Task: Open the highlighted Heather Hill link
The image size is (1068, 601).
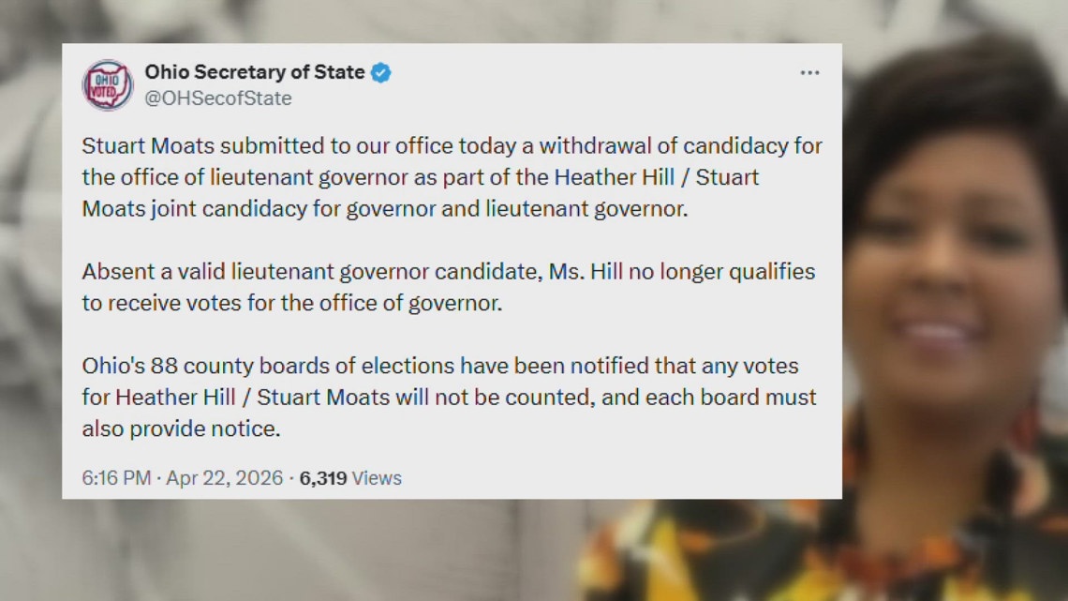Action: [616, 176]
